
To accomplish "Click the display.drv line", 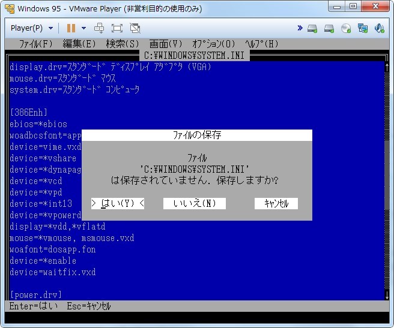I will tap(111, 67).
